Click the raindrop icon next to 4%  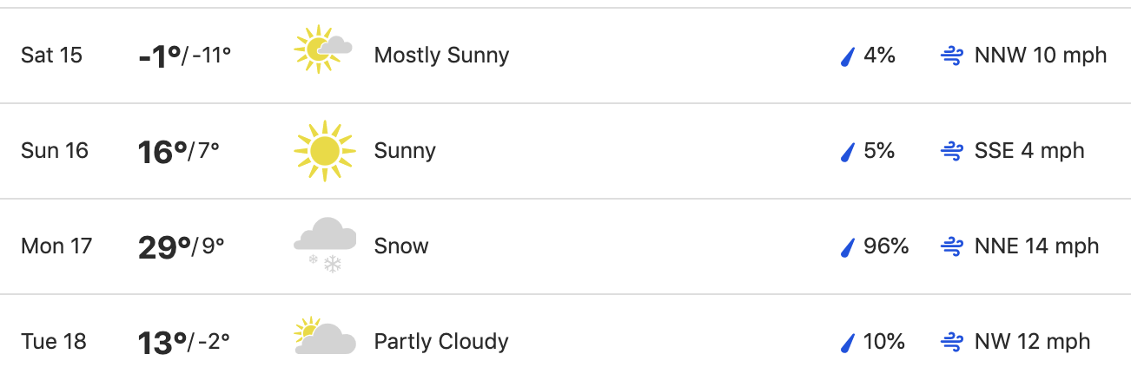pos(847,56)
